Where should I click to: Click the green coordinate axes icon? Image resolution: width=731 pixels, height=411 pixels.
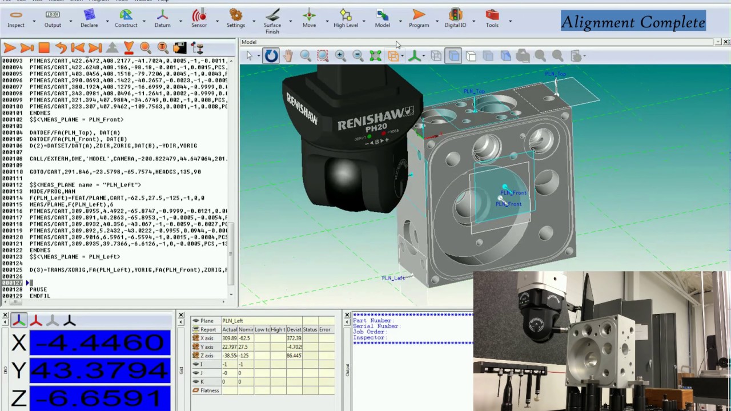tap(415, 55)
